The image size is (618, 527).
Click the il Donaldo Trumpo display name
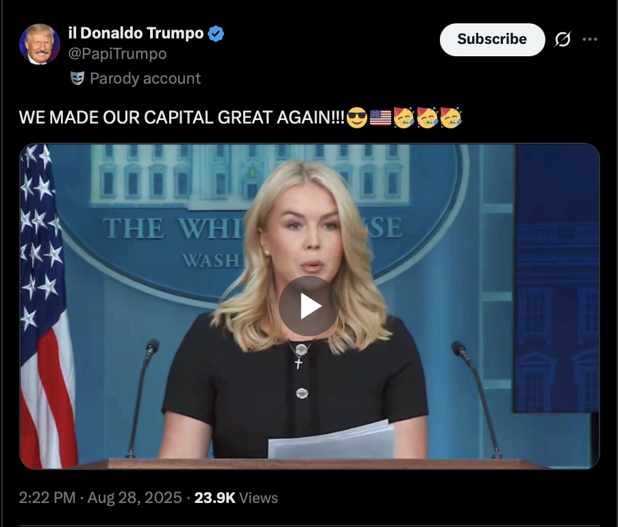tap(136, 33)
